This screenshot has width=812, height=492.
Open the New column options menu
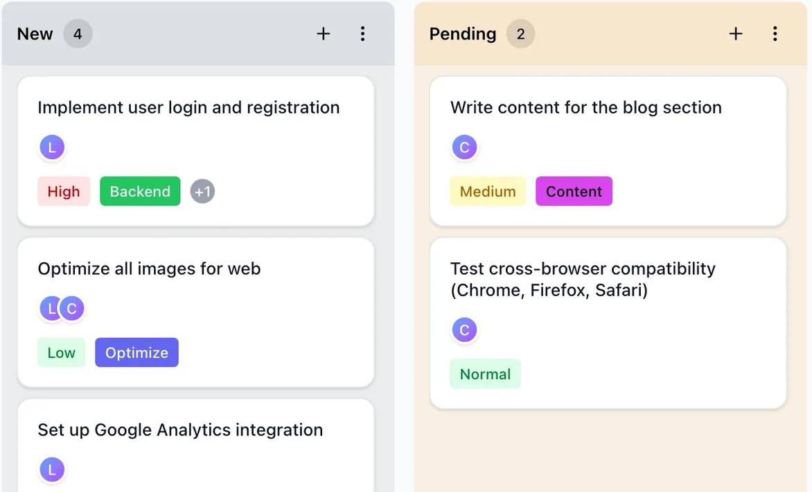362,34
